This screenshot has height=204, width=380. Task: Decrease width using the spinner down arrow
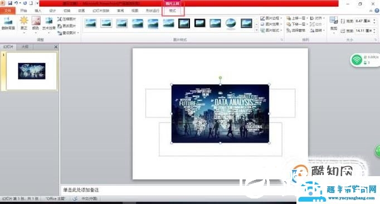pos(374,32)
